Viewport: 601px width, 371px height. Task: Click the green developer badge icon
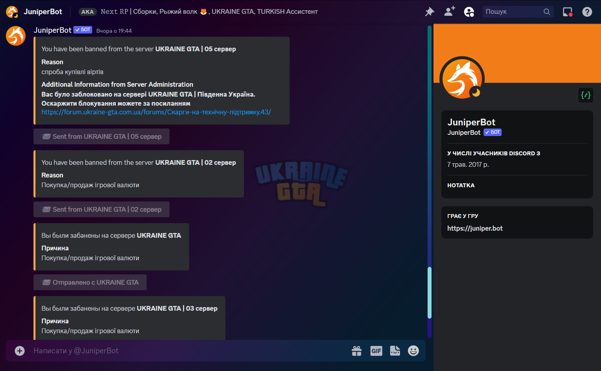[x=586, y=95]
